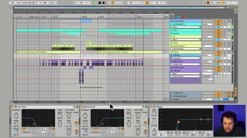The width and height of the screenshot is (247, 138).
Task: Open Clean circuit dropdown on first Auto Filter
Action: tap(44, 129)
